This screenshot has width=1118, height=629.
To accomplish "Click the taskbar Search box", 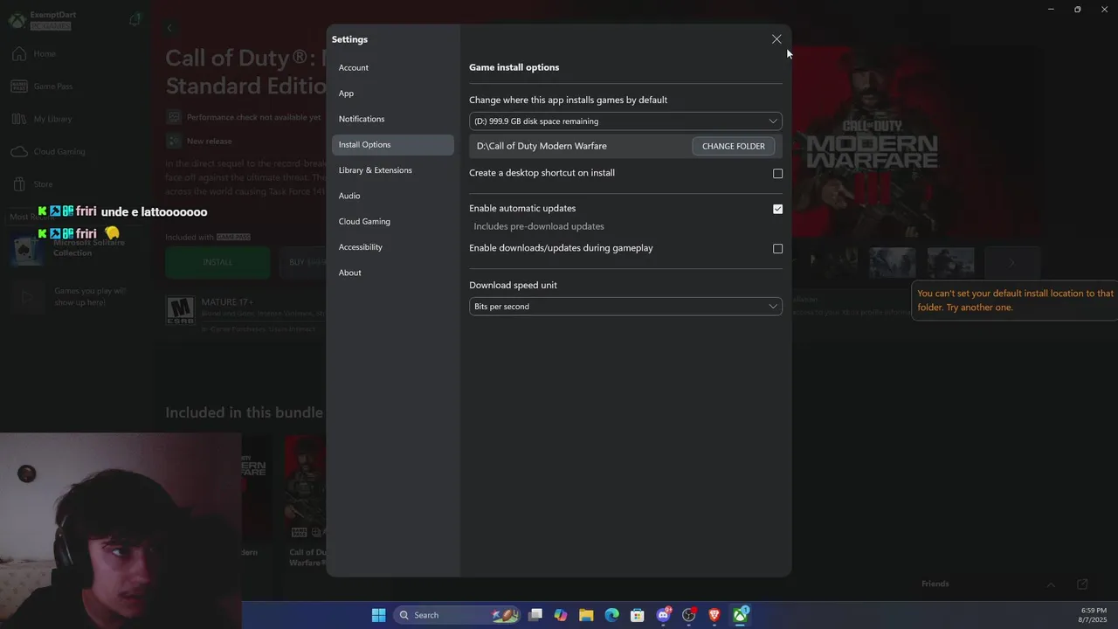I will tap(459, 615).
